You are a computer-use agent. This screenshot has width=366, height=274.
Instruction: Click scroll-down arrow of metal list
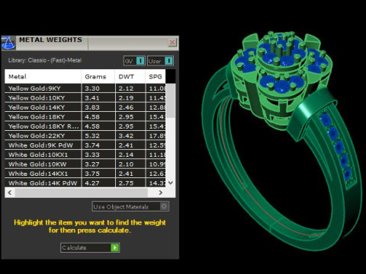point(171,183)
